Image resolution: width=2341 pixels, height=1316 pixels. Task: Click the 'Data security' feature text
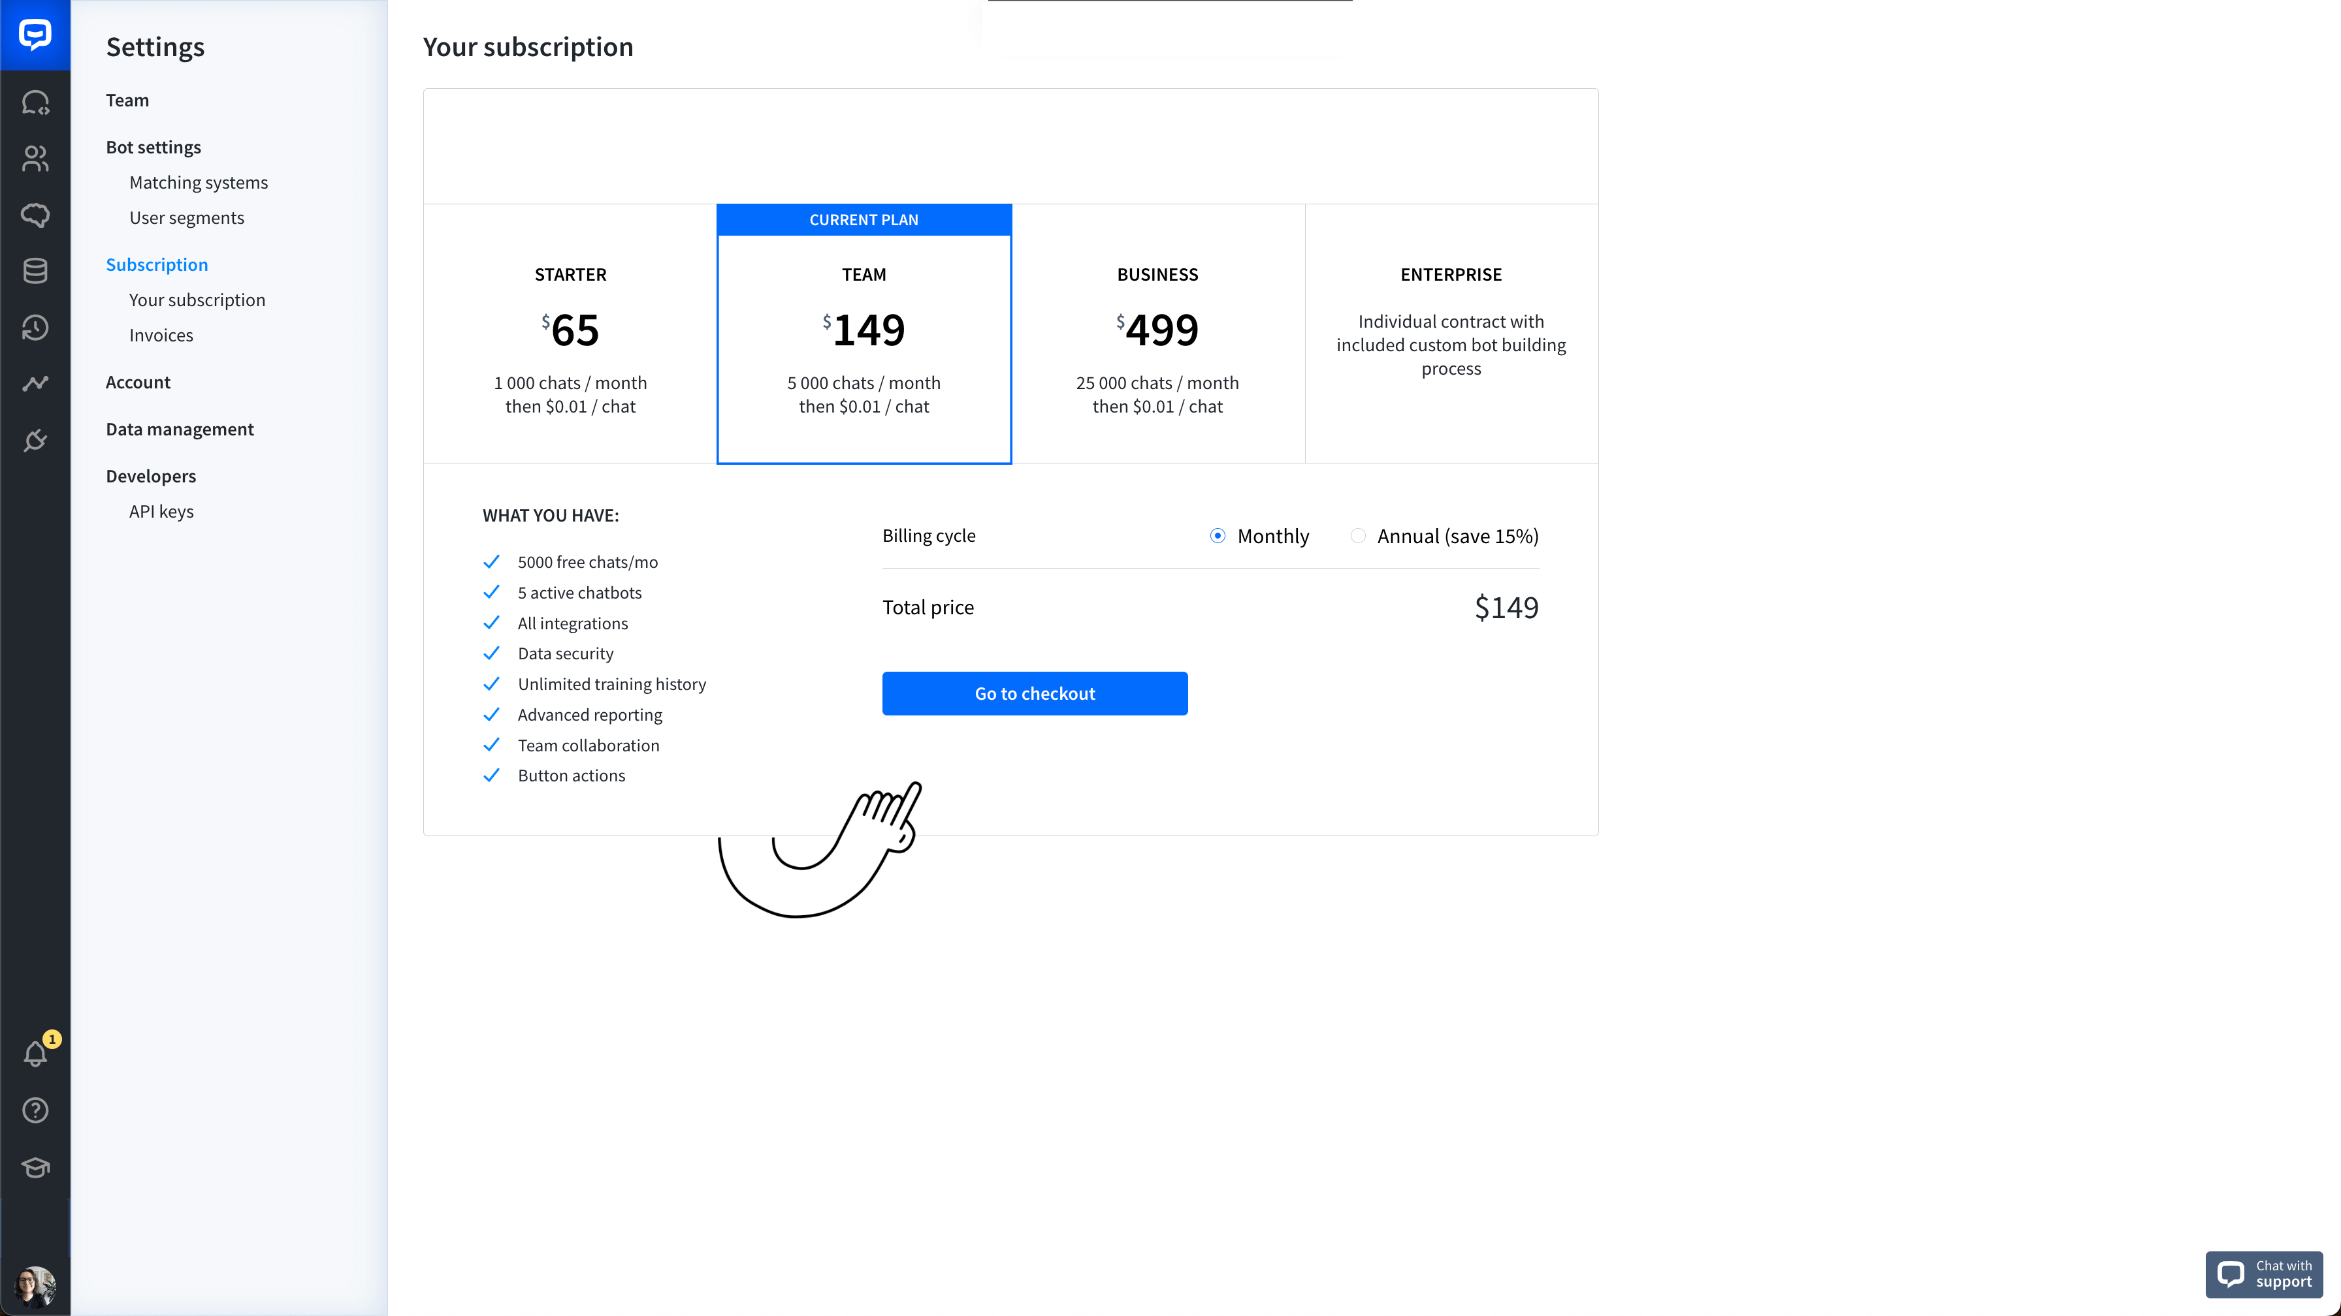coord(565,654)
